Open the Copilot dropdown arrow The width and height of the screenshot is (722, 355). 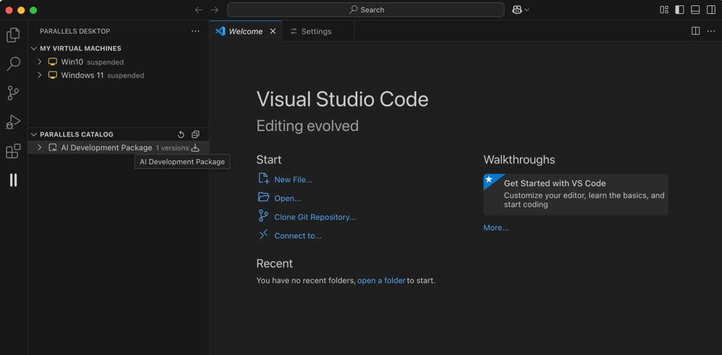click(x=527, y=10)
